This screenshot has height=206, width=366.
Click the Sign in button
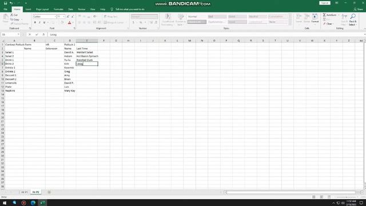click(x=324, y=3)
